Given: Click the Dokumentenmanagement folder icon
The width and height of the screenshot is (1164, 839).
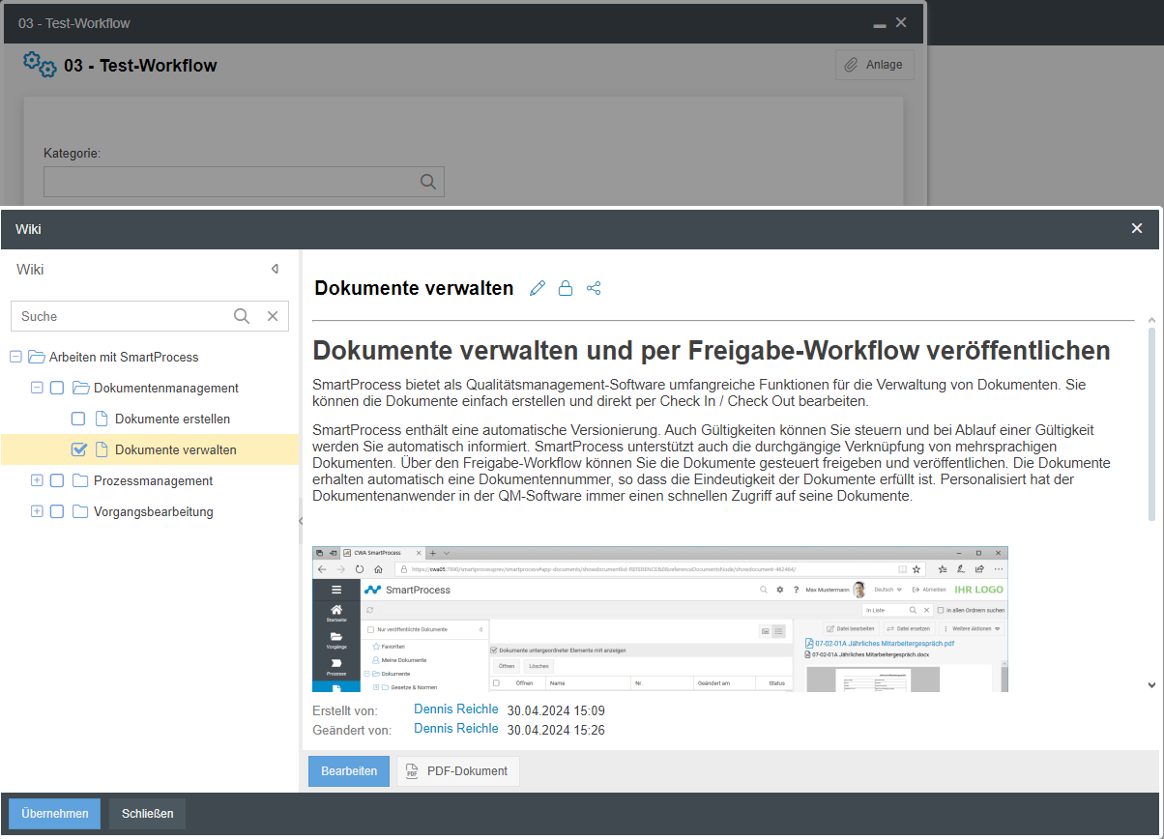Looking at the screenshot, I should pyautogui.click(x=81, y=388).
